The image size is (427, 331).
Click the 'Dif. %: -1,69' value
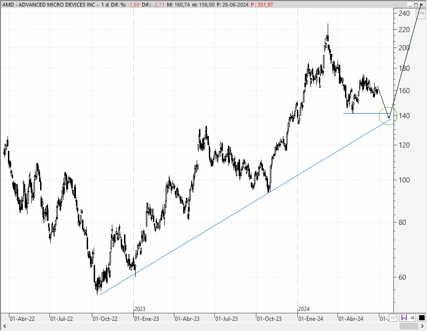[x=125, y=5]
